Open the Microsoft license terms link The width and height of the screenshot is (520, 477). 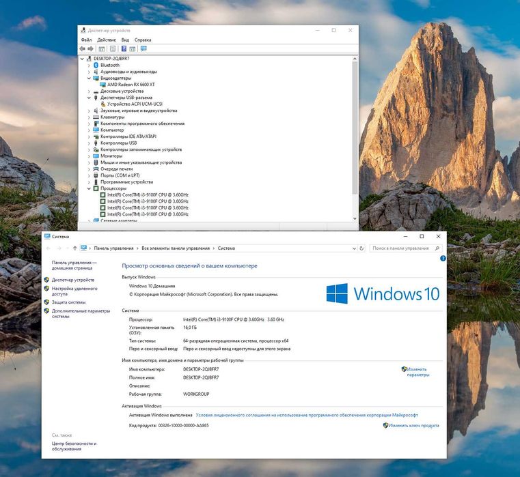[307, 415]
